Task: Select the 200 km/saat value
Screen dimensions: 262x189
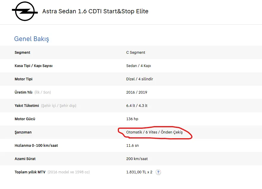Action: tap(137, 159)
